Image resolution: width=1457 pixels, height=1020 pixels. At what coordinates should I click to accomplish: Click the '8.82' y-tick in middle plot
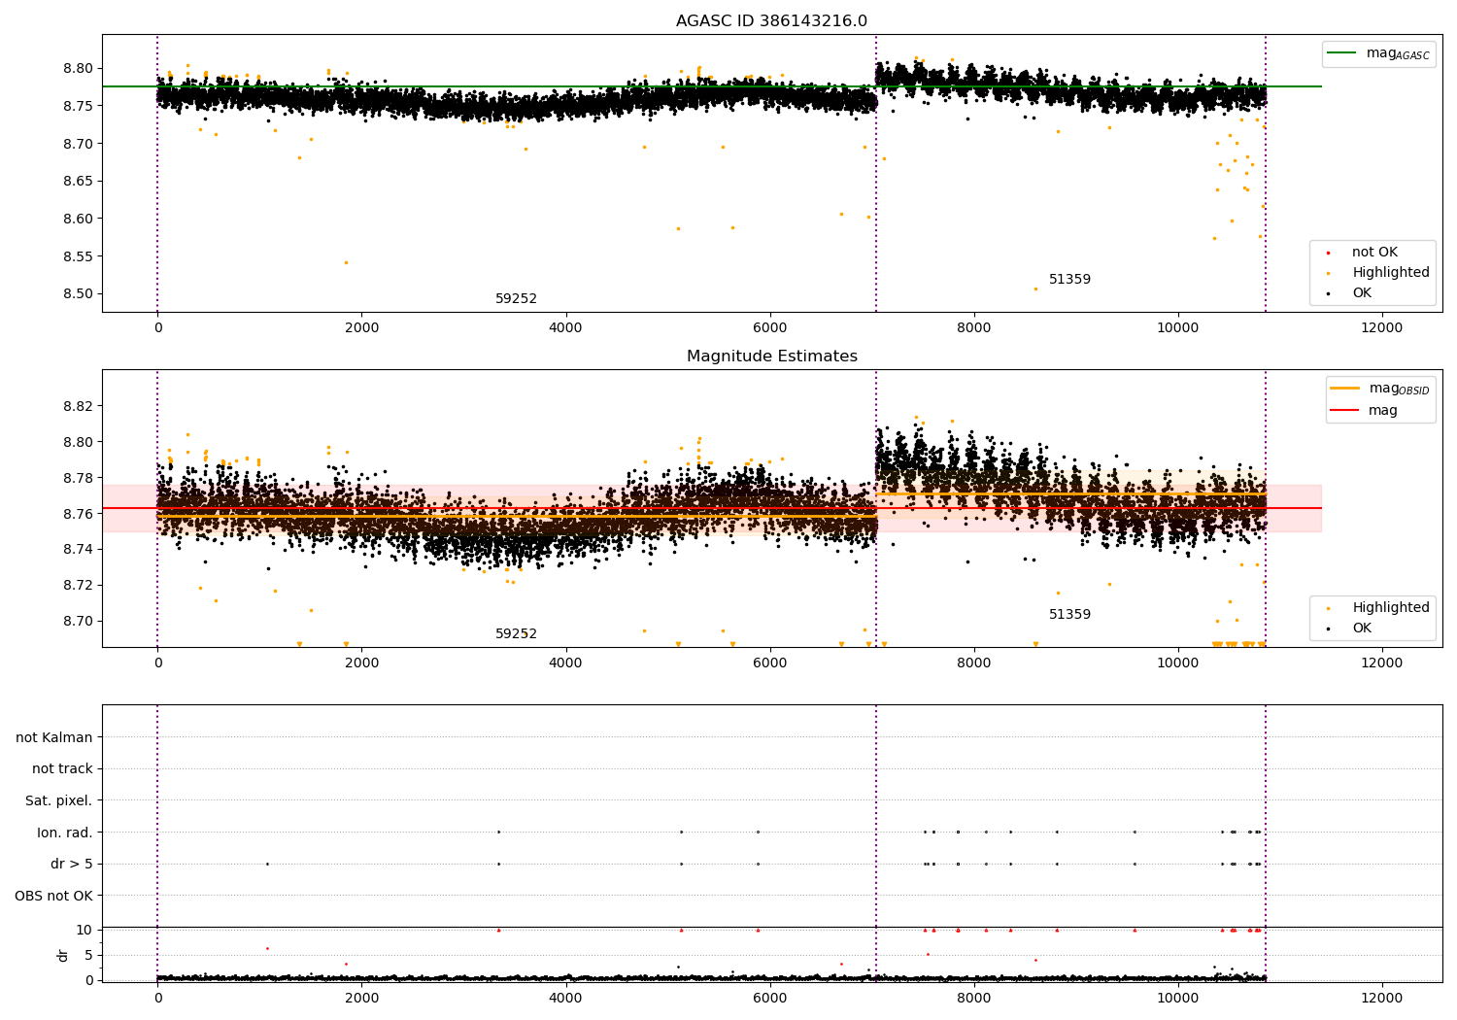tap(80, 407)
